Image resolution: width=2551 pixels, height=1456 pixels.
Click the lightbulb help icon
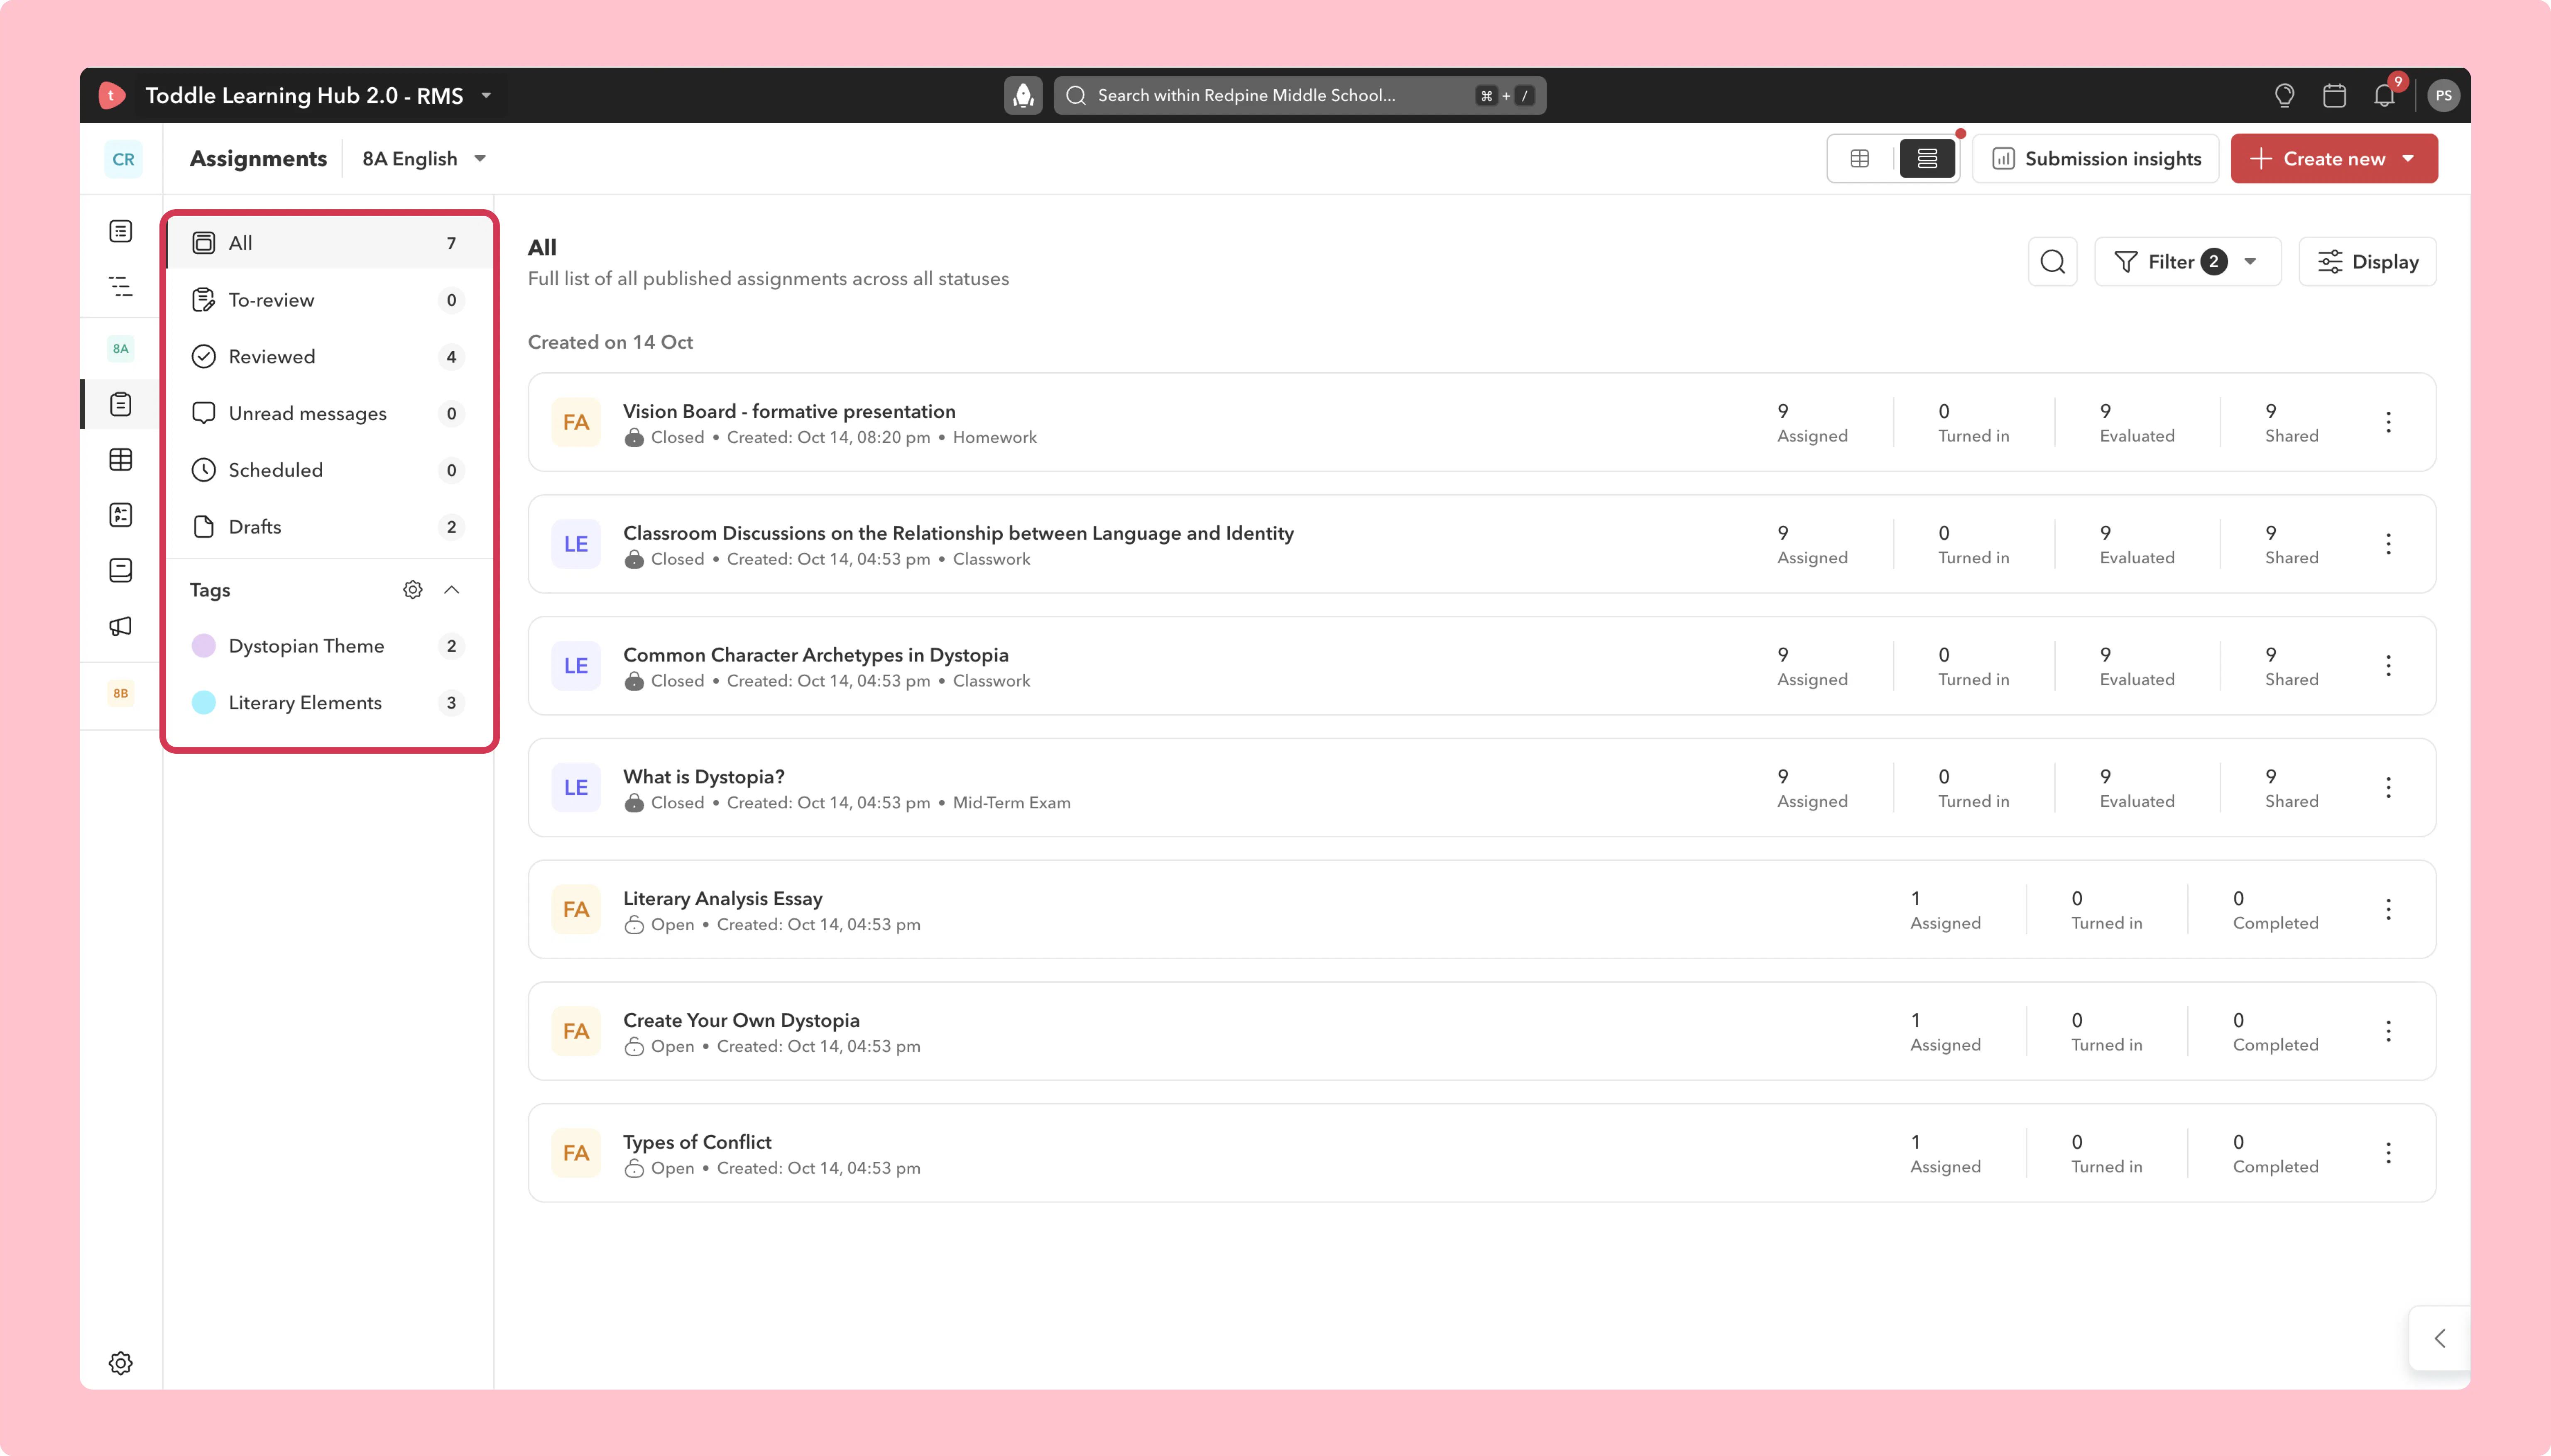coord(2284,95)
